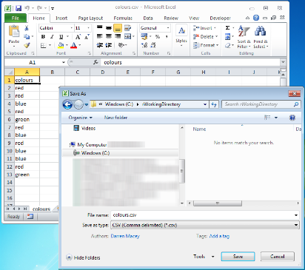Viewport: 305px width, 270px height.
Task: Open the Change your view dropdown arrow
Action: point(276,118)
